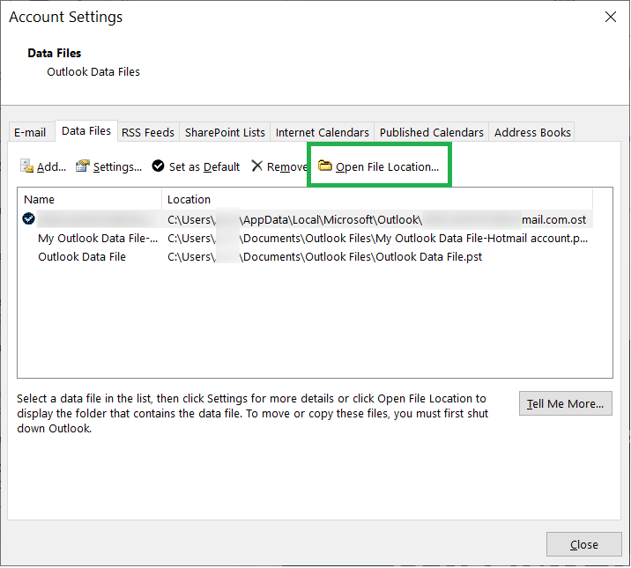
Task: Switch to the E-mail tab
Action: point(30,132)
